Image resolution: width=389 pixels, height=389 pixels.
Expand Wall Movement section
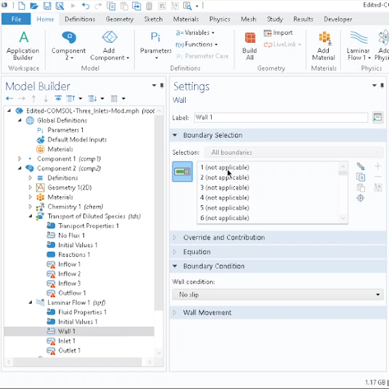pyautogui.click(x=175, y=313)
